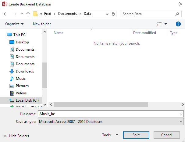Change view using the view icon
The image size is (185, 142).
(x=159, y=24)
